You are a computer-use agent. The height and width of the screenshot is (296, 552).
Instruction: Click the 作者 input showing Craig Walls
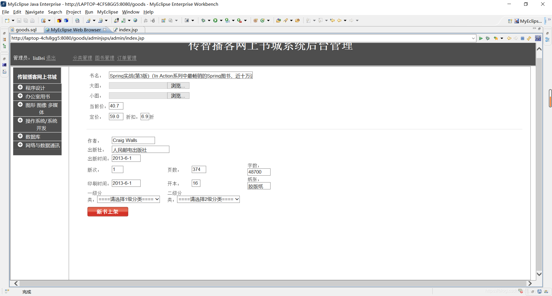[x=133, y=140]
